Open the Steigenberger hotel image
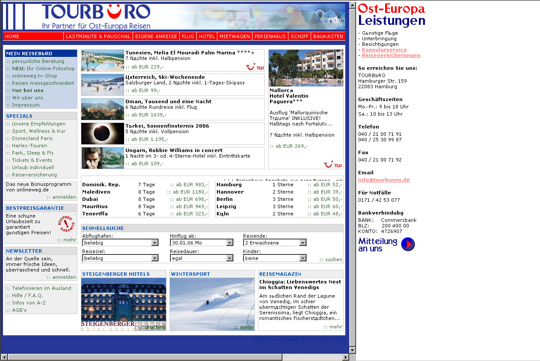Image resolution: width=540 pixels, height=361 pixels. coord(124,304)
